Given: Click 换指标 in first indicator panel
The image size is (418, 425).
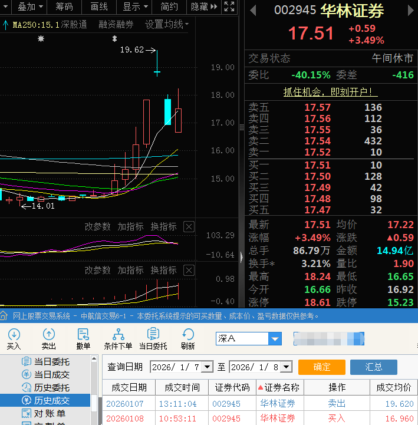Looking at the screenshot, I should (163, 226).
